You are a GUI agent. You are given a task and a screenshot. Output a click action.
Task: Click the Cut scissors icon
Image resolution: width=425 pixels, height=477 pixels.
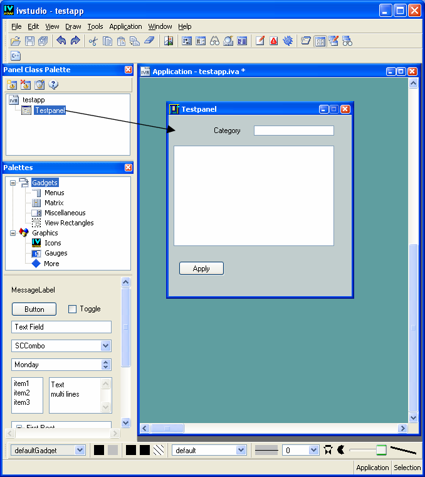pyautogui.click(x=93, y=41)
